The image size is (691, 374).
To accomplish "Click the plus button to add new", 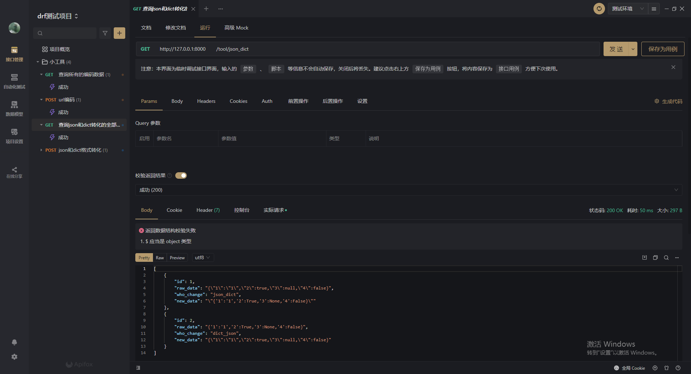I will [x=119, y=33].
